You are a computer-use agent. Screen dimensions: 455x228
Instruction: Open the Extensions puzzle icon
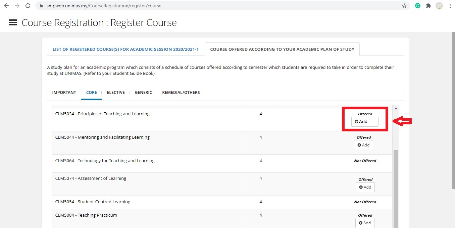[x=428, y=6]
